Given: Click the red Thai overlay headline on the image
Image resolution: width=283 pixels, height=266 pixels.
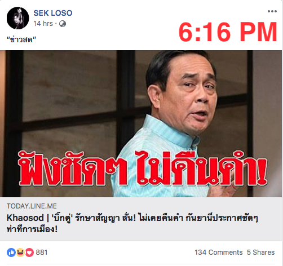Looking at the screenshot, I should tap(143, 168).
